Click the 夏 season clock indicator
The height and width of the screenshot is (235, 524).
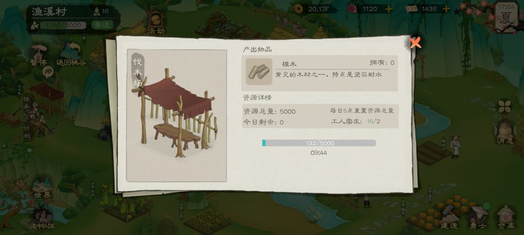coord(506,15)
